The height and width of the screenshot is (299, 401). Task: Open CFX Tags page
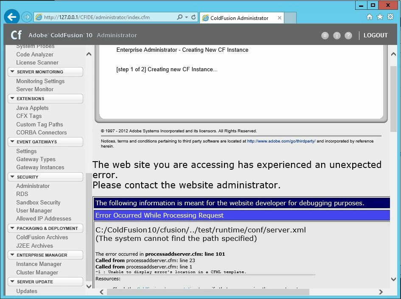(29, 116)
